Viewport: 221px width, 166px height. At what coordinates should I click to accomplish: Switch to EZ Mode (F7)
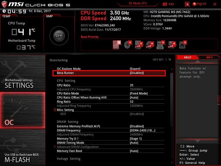click(x=138, y=3)
